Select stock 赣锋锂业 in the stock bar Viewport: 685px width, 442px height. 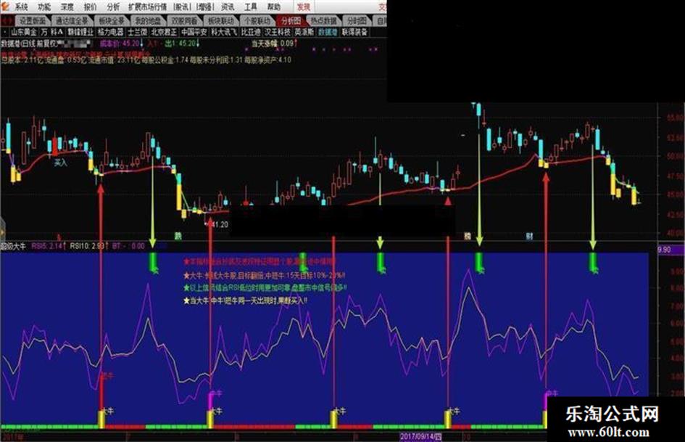[80, 32]
